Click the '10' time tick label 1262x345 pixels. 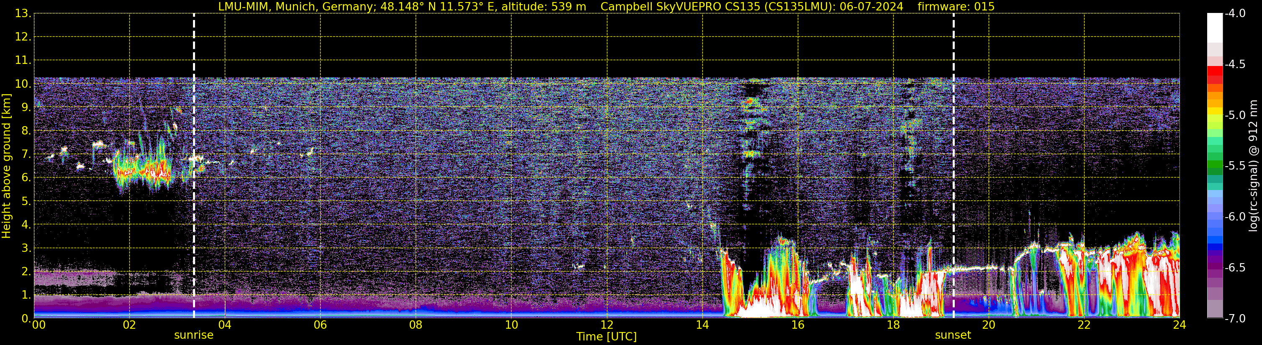tap(511, 325)
